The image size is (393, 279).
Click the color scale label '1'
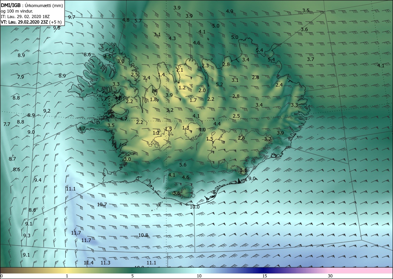[x=67, y=276]
